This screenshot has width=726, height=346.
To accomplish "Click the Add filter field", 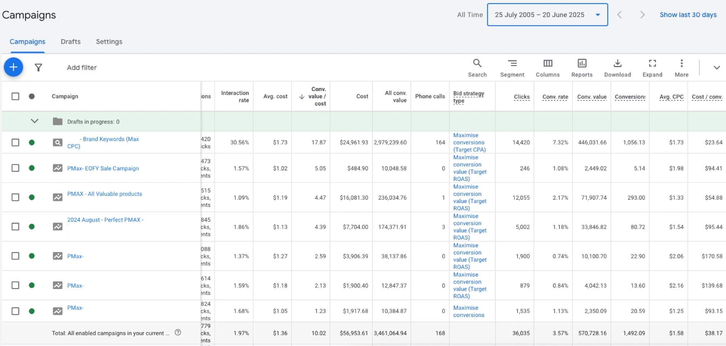I will tap(82, 67).
